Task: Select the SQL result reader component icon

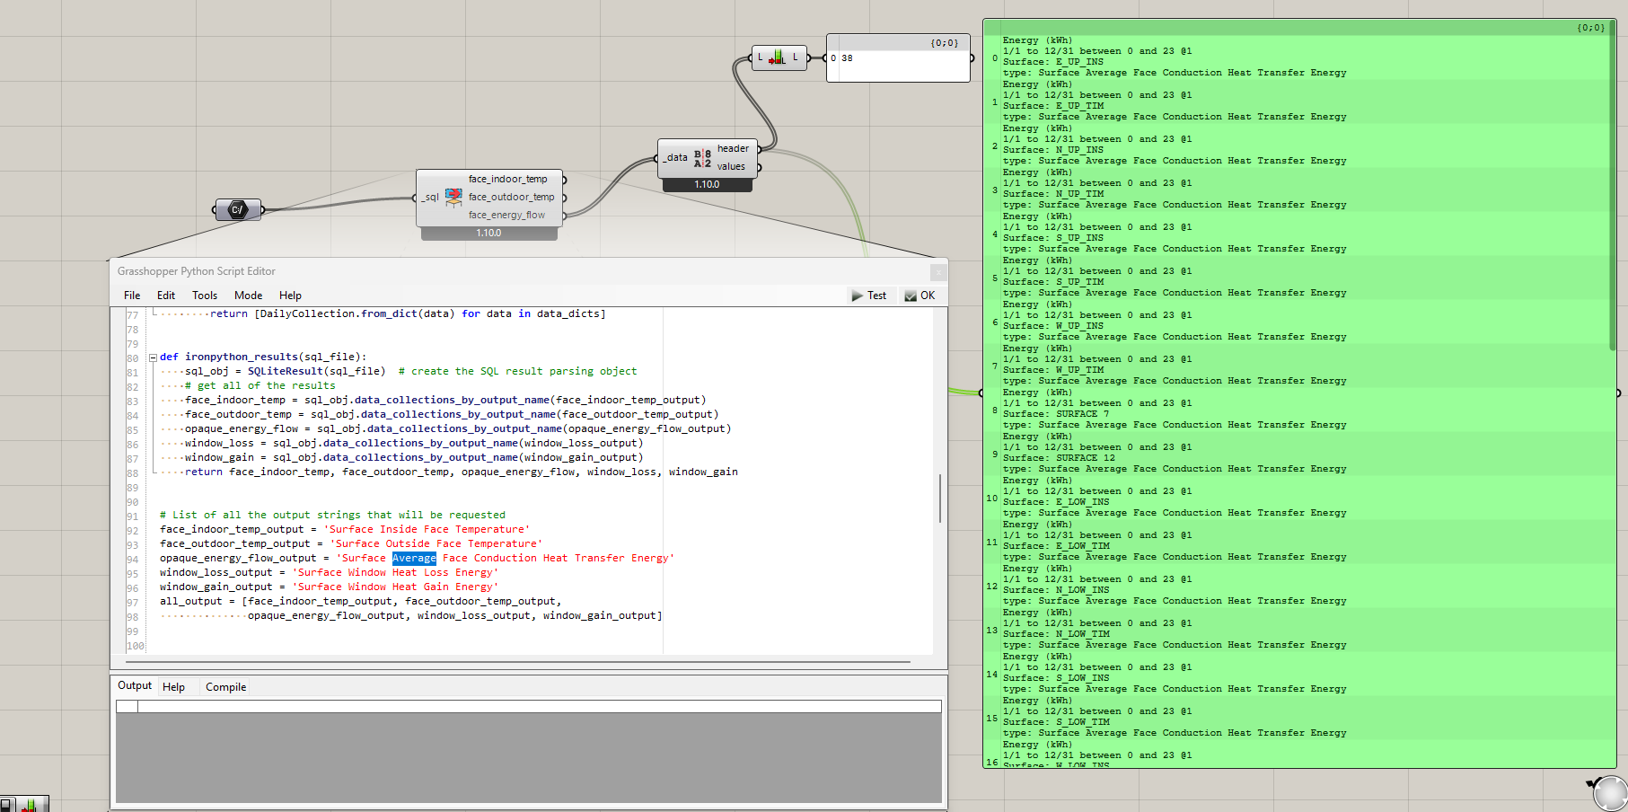Action: tap(453, 198)
